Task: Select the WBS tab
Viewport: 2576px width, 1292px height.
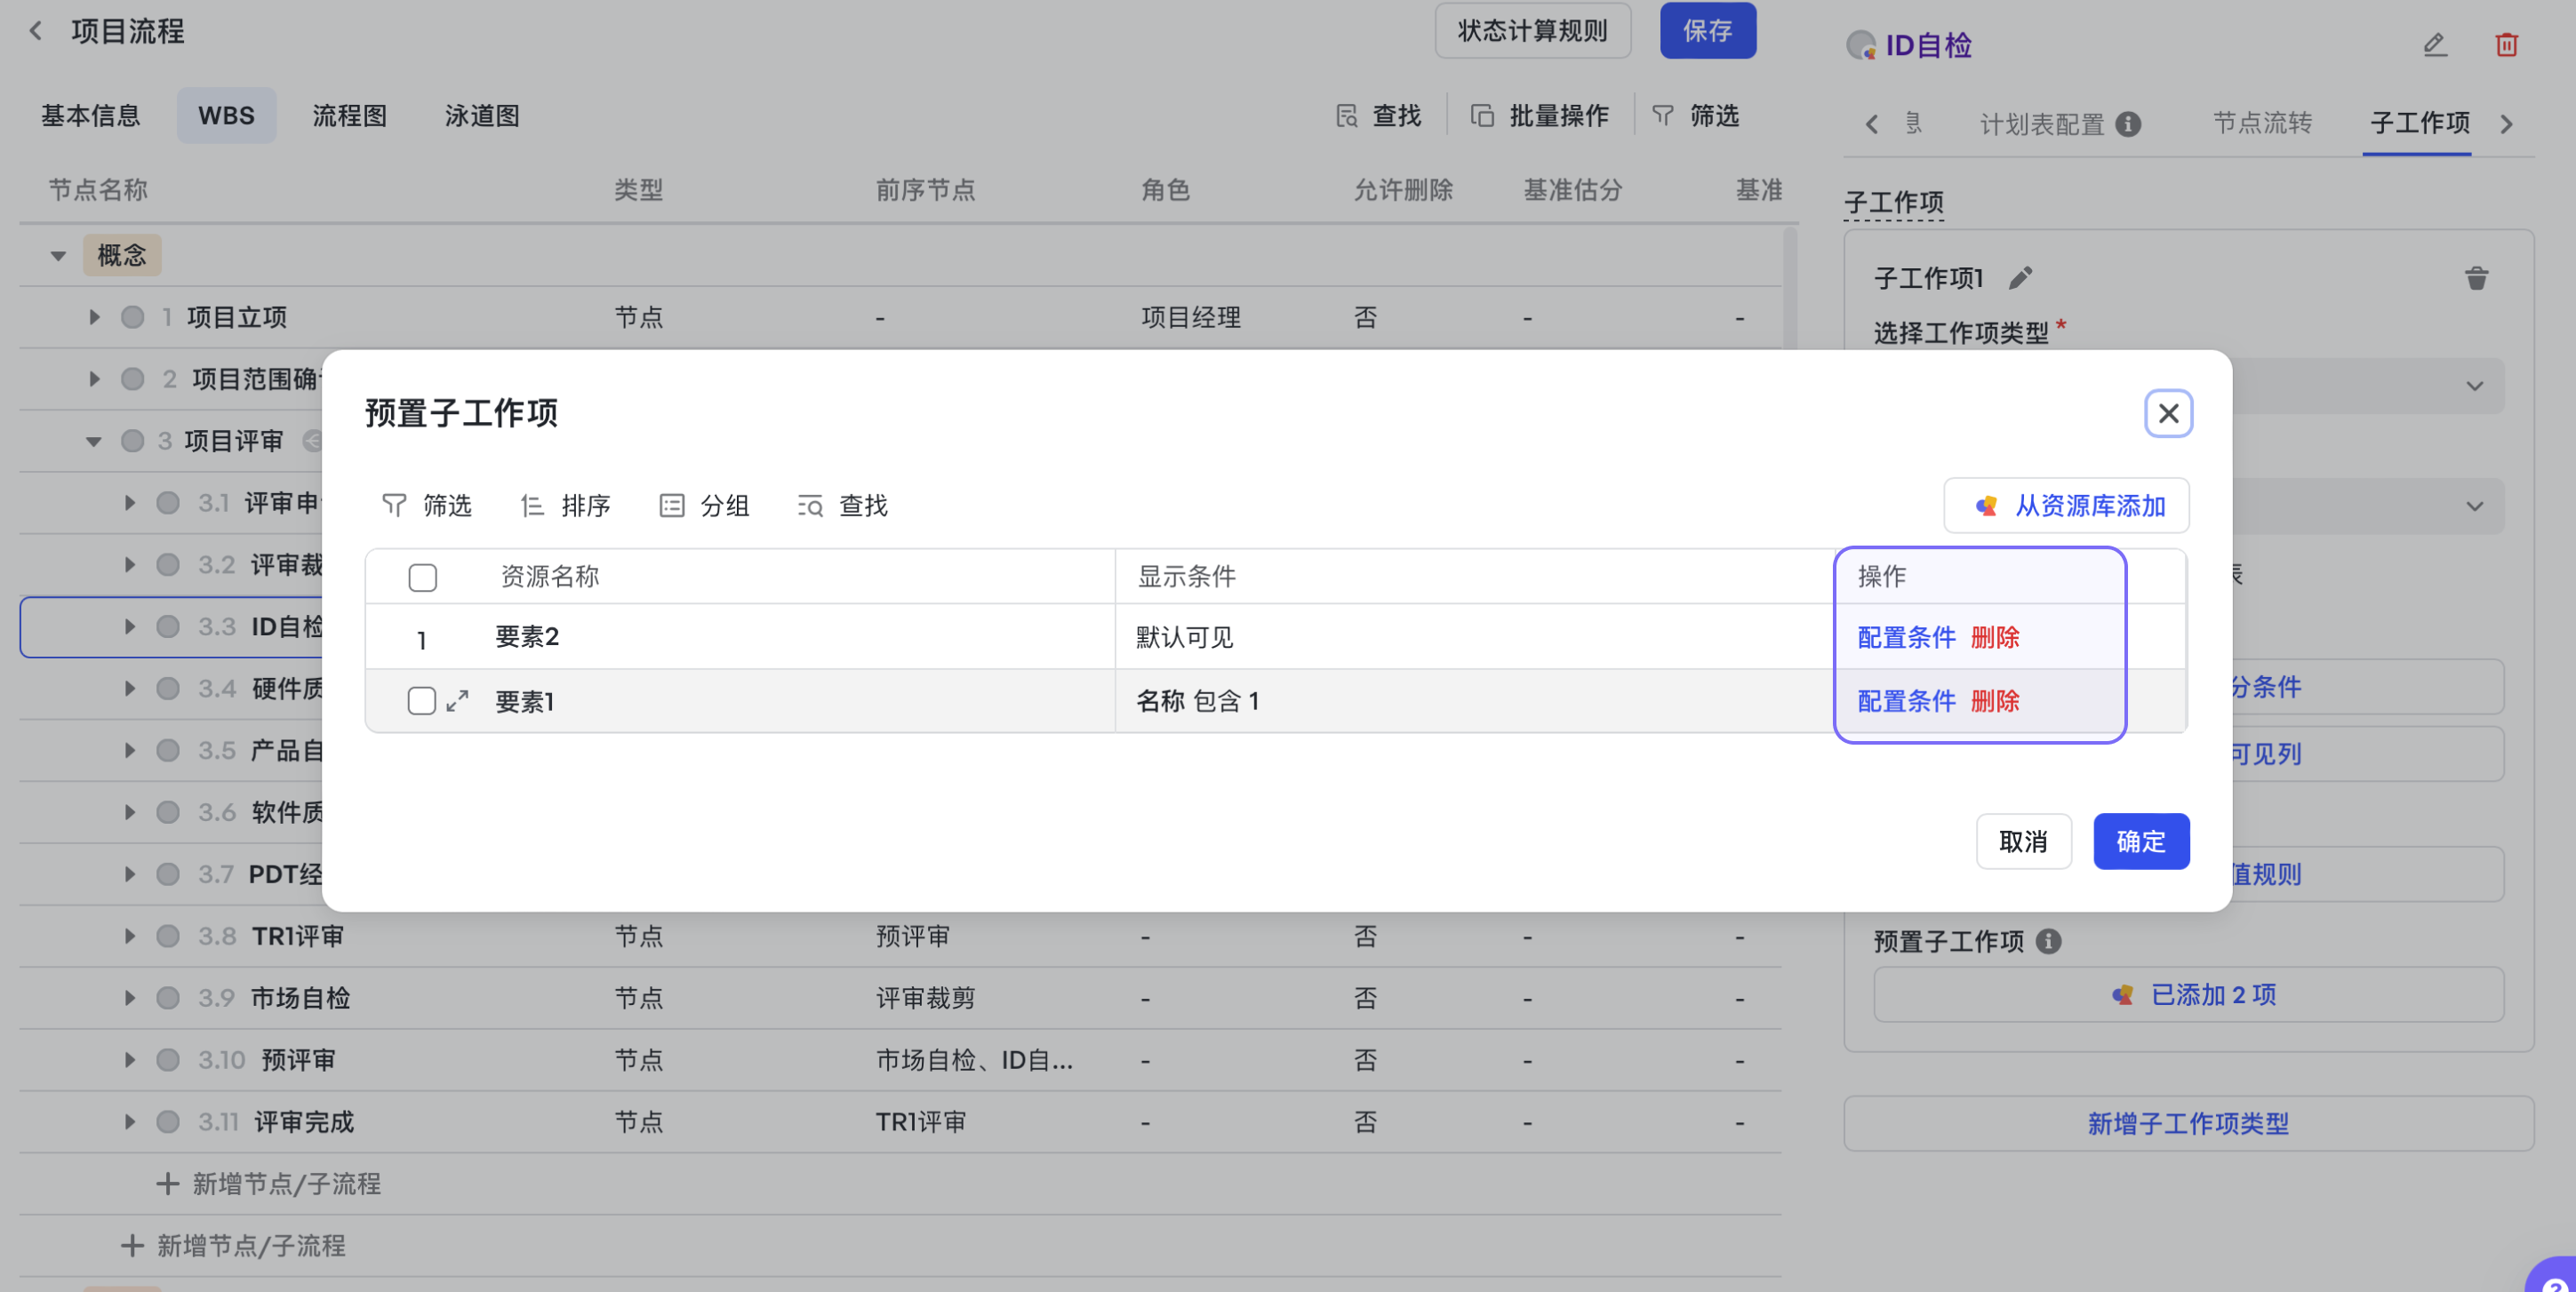Action: pyautogui.click(x=226, y=116)
